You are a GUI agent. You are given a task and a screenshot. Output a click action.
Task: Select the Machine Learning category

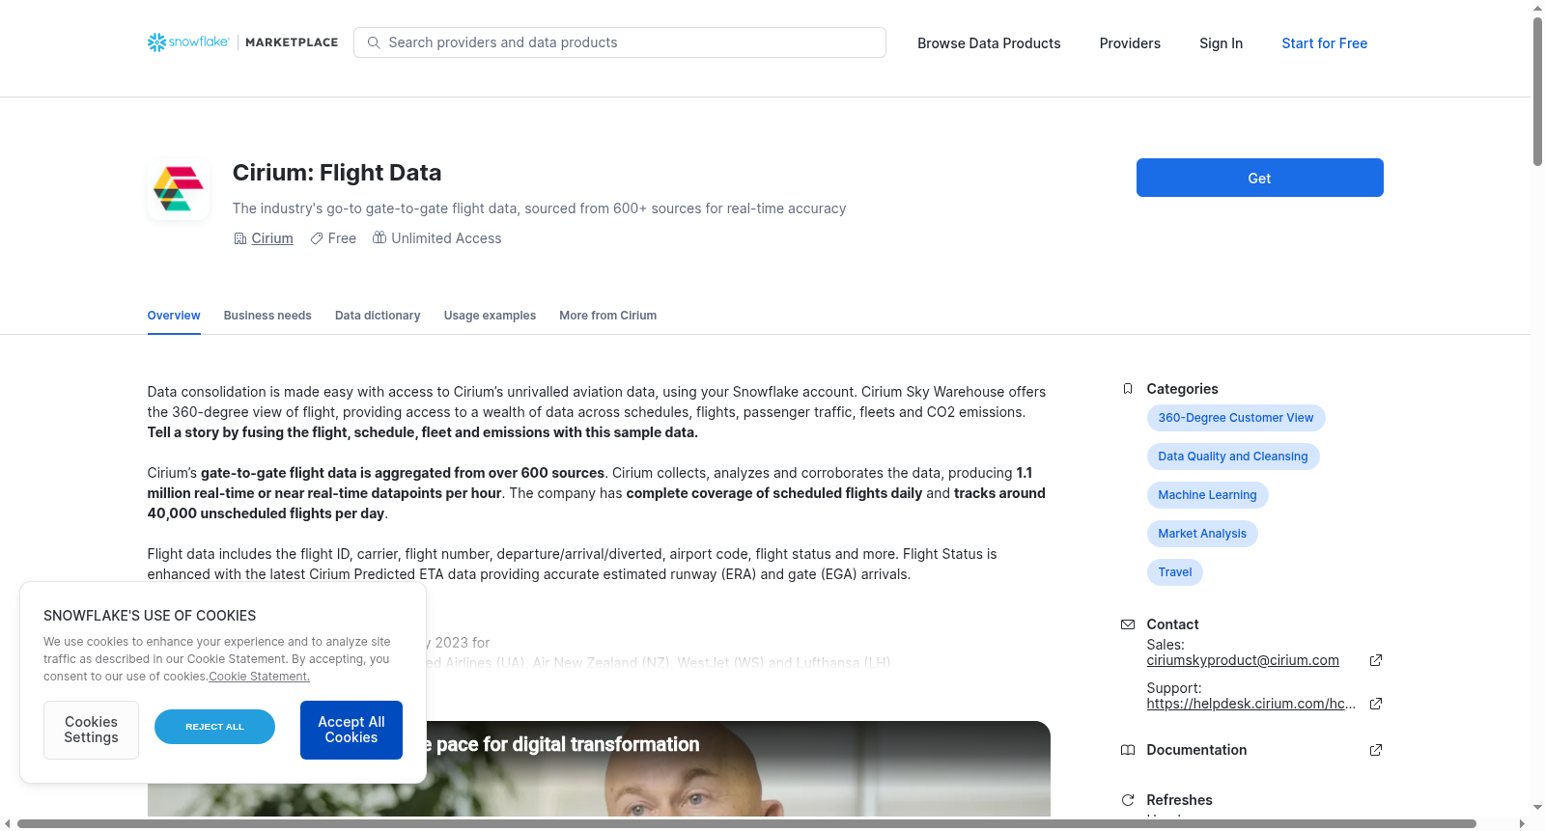tap(1208, 495)
